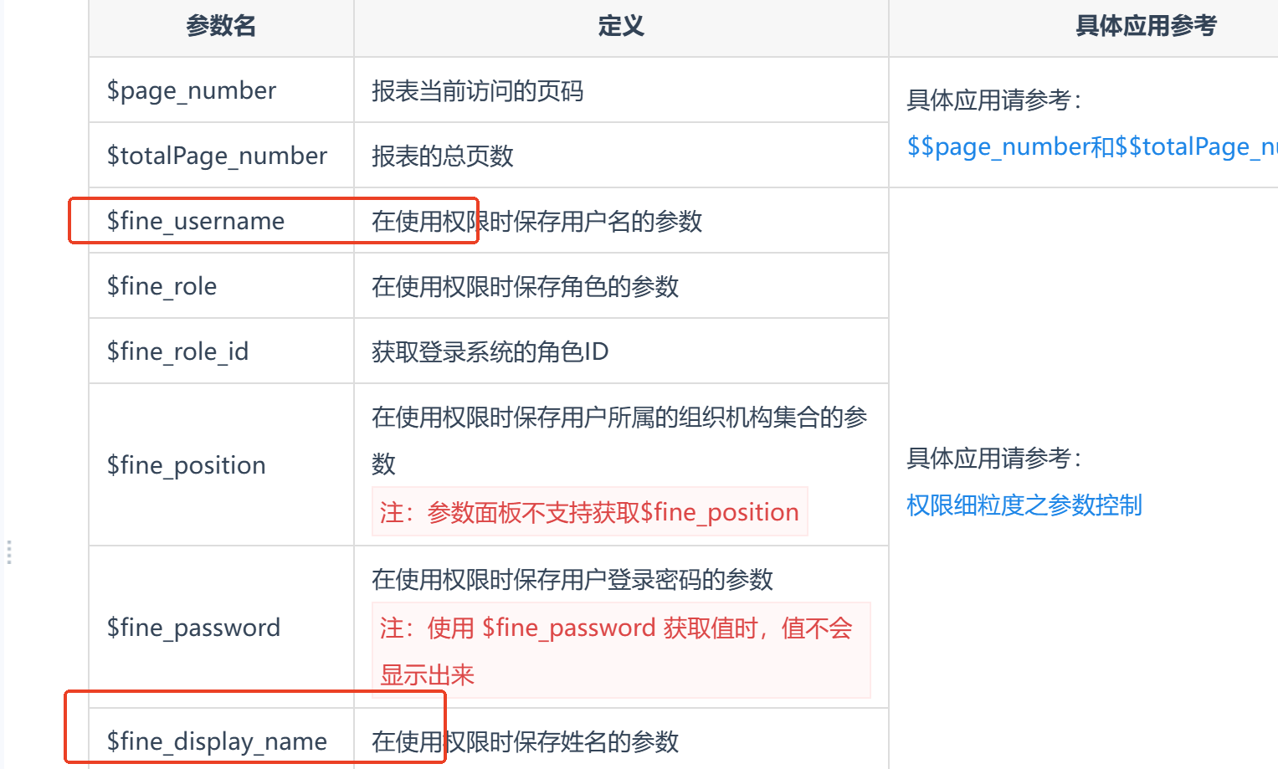Click the definition 在使用权限时保存姓名的参数

(525, 741)
